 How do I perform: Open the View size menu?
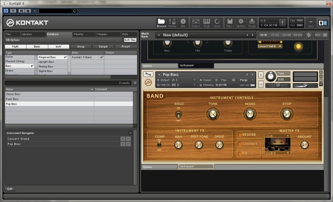click(x=311, y=23)
